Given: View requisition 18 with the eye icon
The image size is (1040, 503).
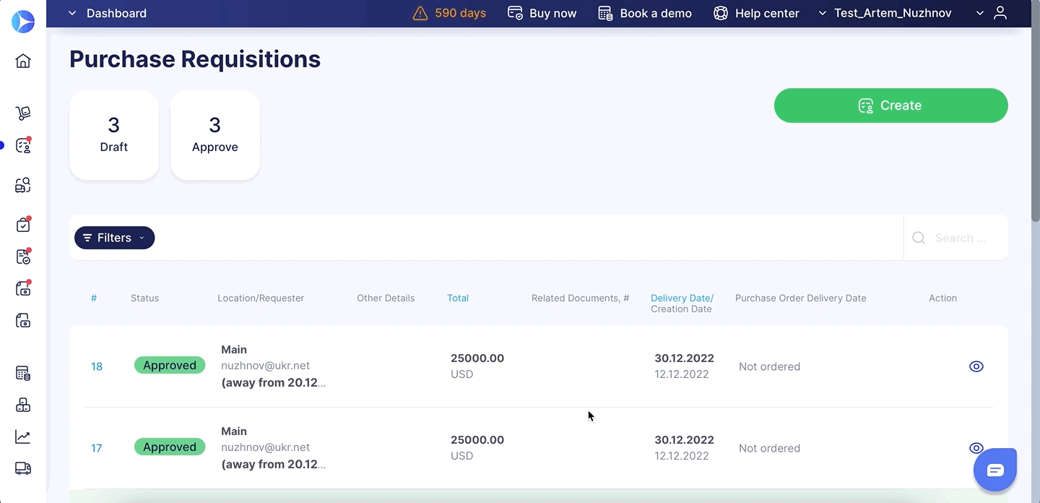Looking at the screenshot, I should 976,366.
